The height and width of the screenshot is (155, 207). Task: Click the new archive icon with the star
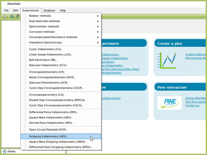coord(12,16)
